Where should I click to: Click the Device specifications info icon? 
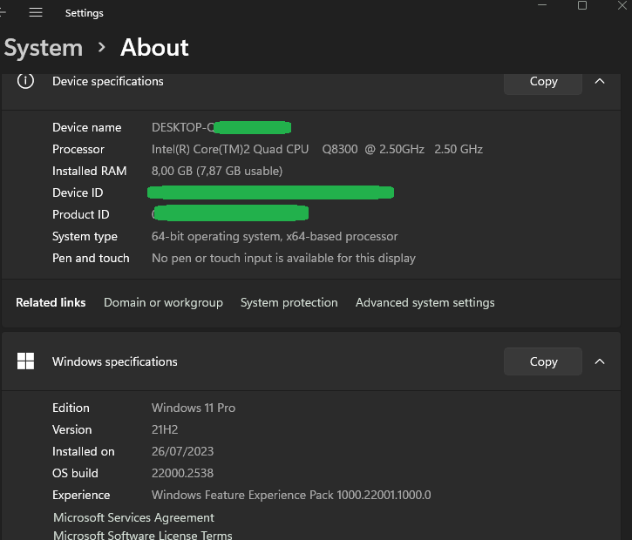[25, 81]
